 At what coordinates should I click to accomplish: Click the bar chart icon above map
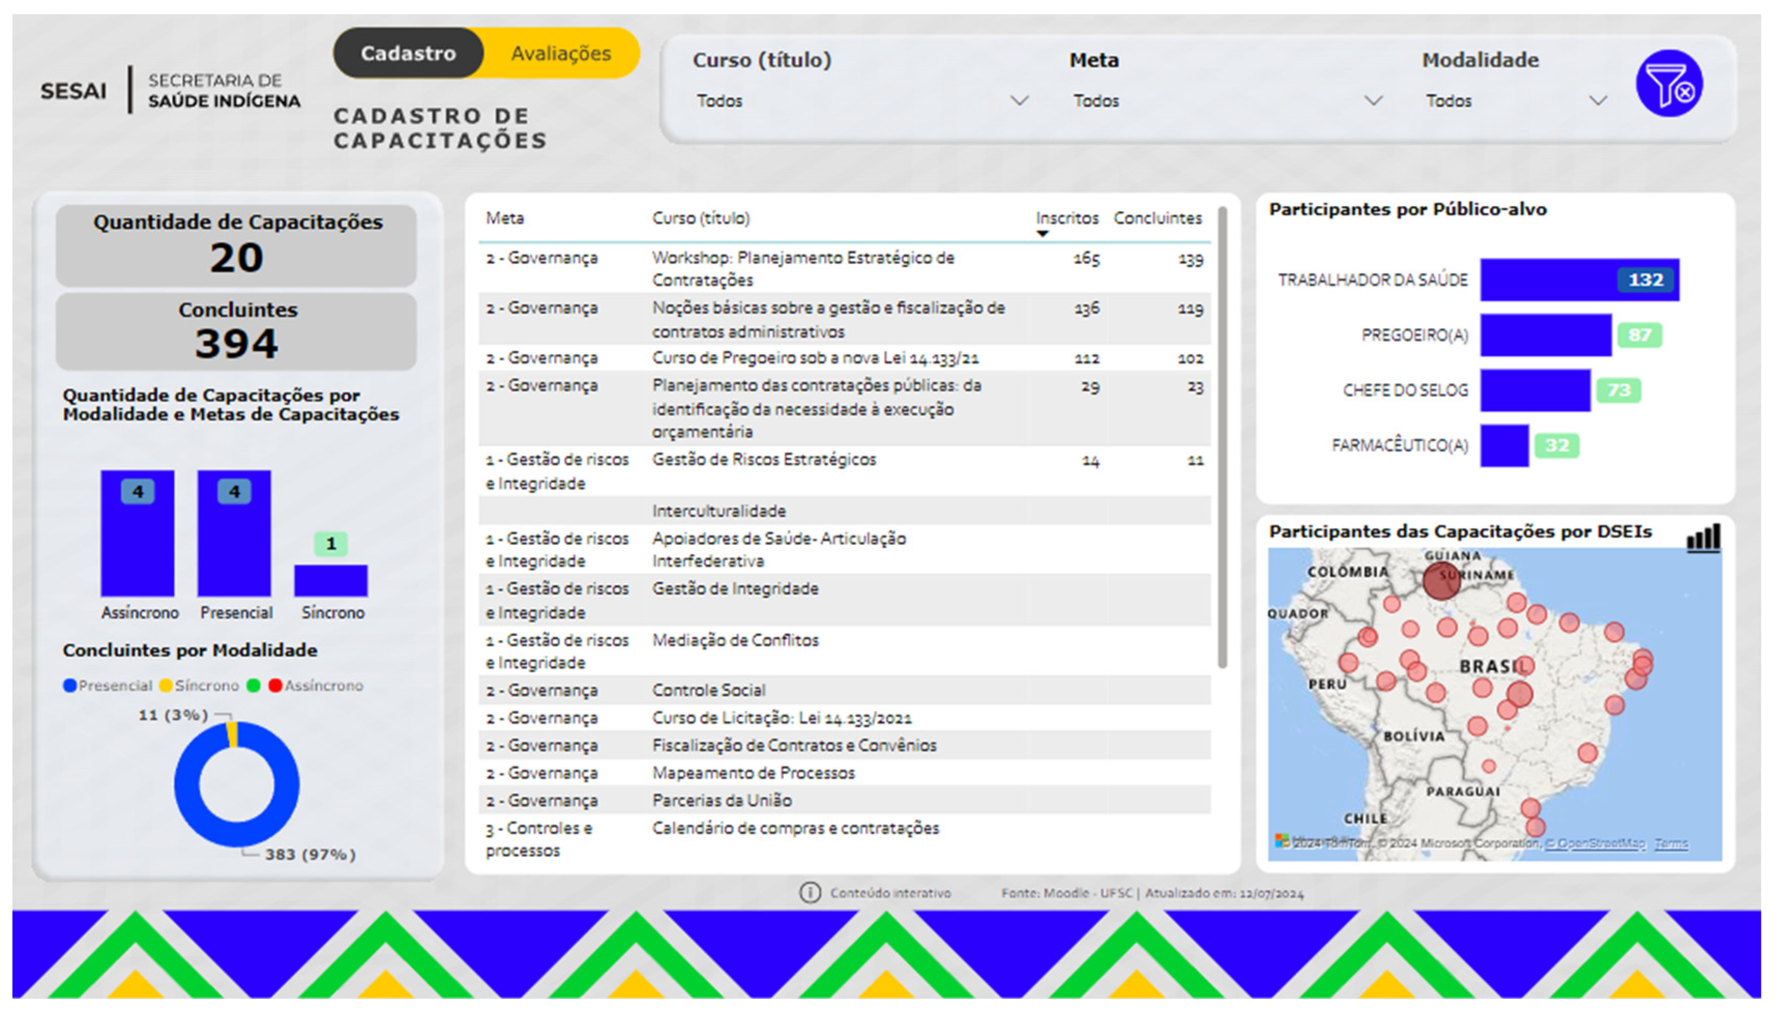(1703, 539)
